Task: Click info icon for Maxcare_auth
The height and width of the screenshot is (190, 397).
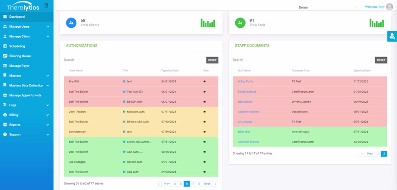Action: click(x=124, y=112)
